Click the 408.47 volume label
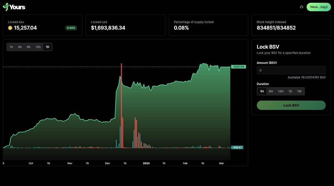Viewport: 334px width, 186px height. (x=237, y=147)
